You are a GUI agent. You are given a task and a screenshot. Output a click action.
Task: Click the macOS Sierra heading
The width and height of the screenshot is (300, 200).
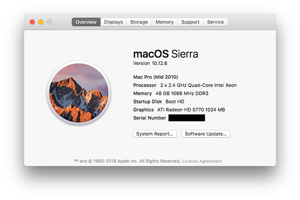(x=166, y=54)
